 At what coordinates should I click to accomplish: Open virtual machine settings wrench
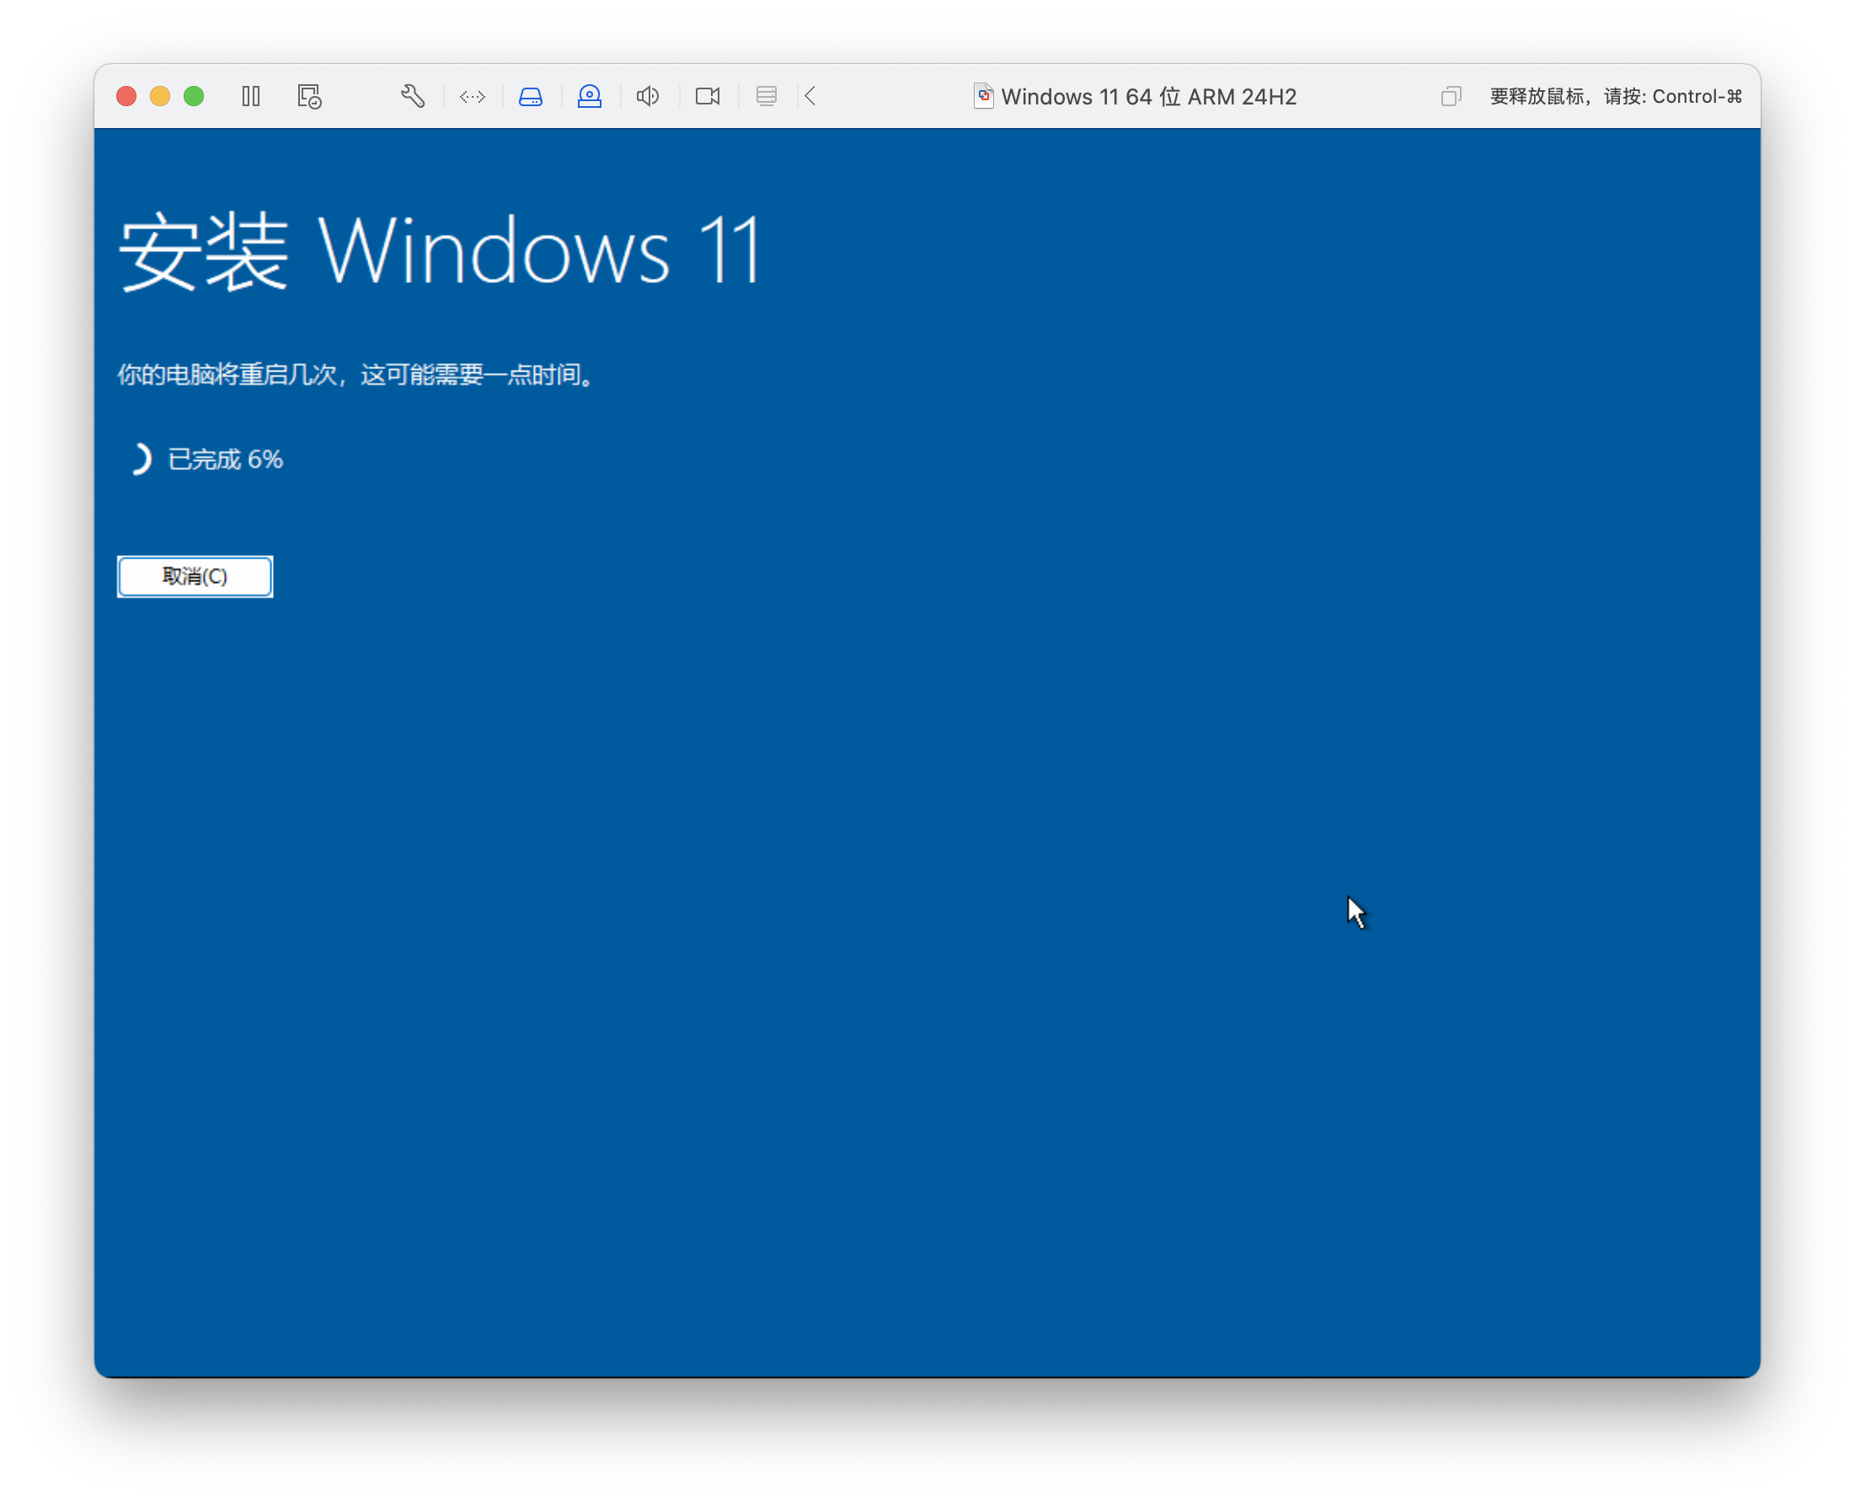[412, 96]
